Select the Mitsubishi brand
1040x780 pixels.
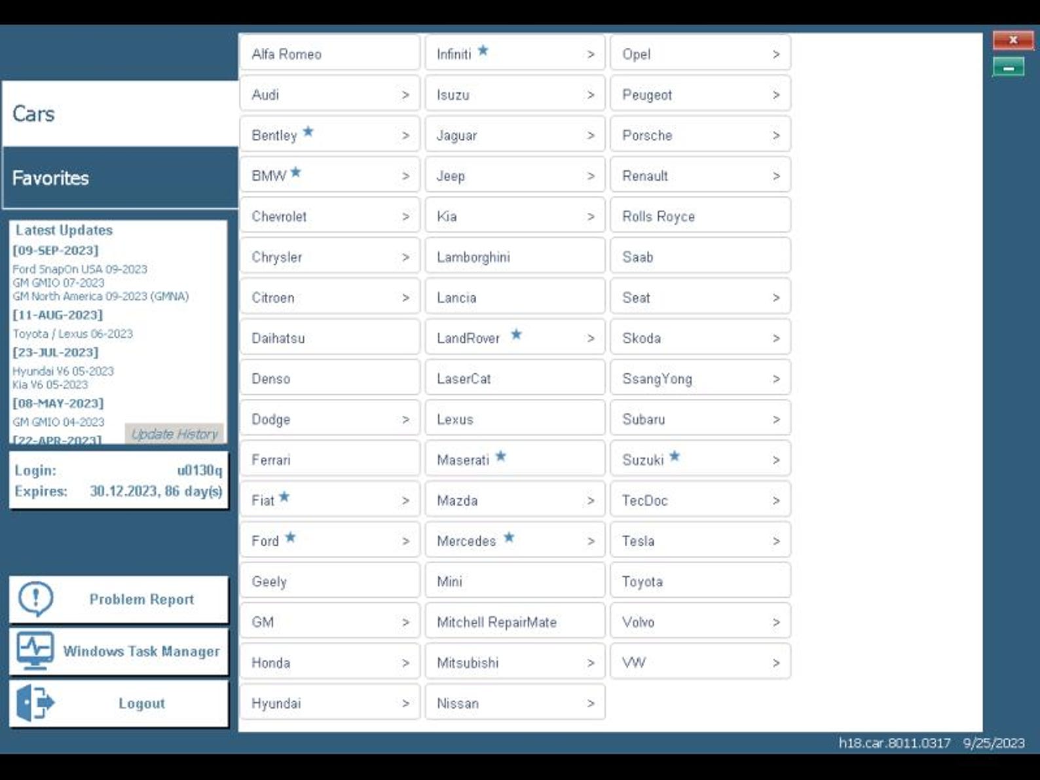tap(515, 662)
